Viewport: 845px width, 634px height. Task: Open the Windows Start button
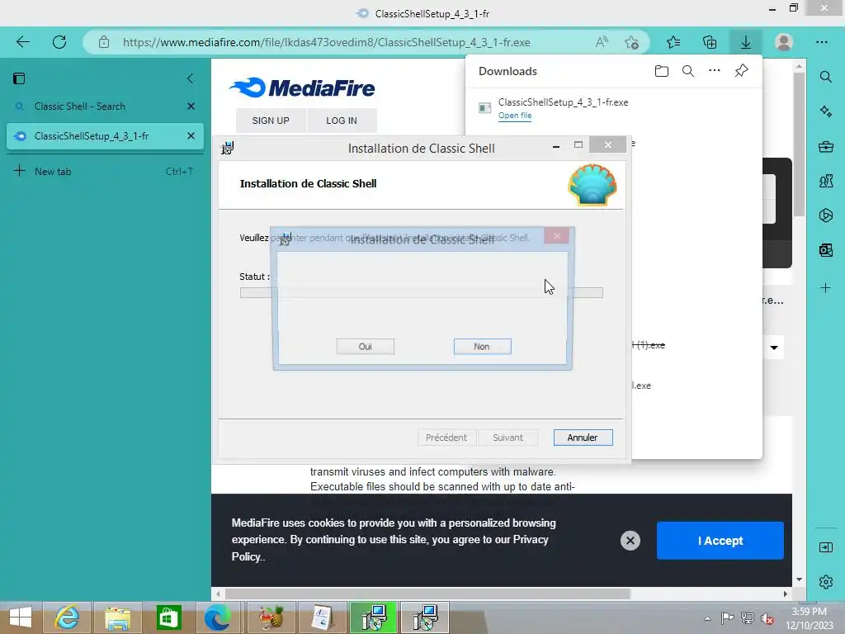(x=20, y=617)
